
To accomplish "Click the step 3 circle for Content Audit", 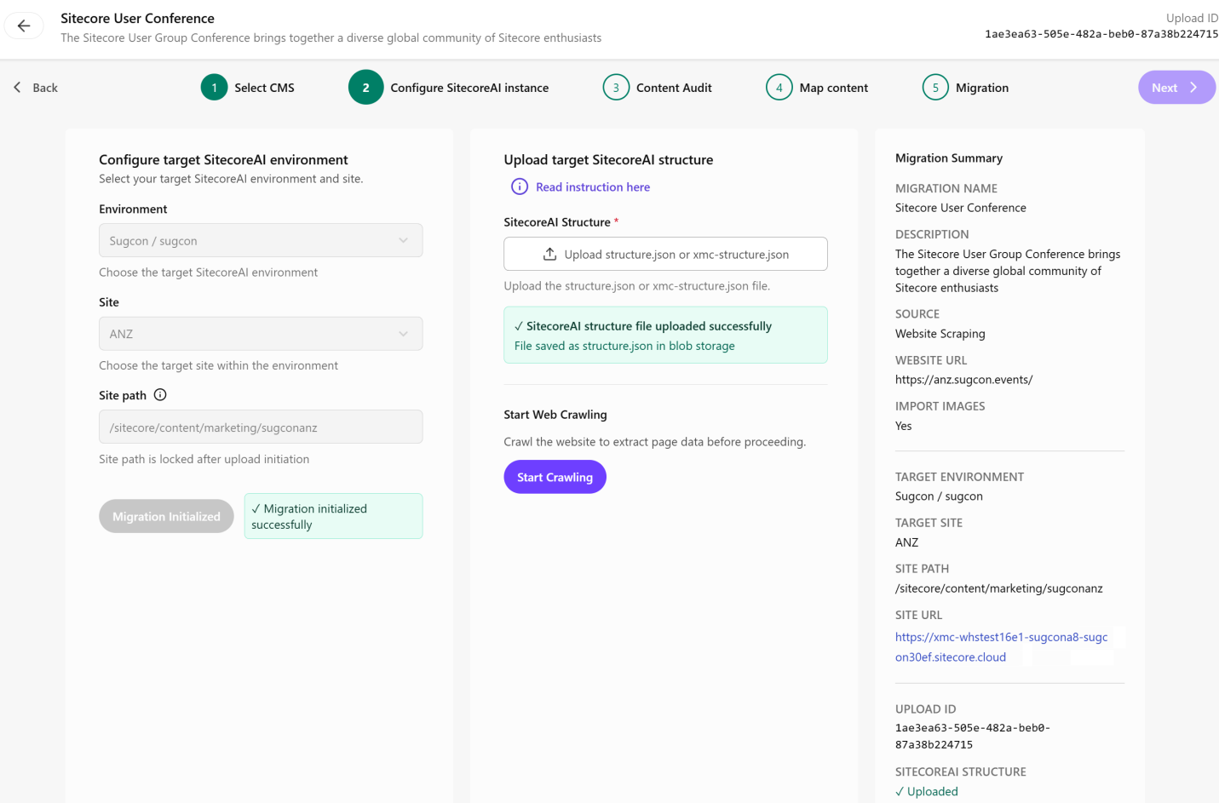I will coord(616,87).
